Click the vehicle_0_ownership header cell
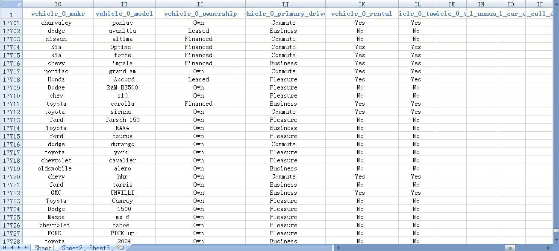The width and height of the screenshot is (559, 251). (x=200, y=14)
